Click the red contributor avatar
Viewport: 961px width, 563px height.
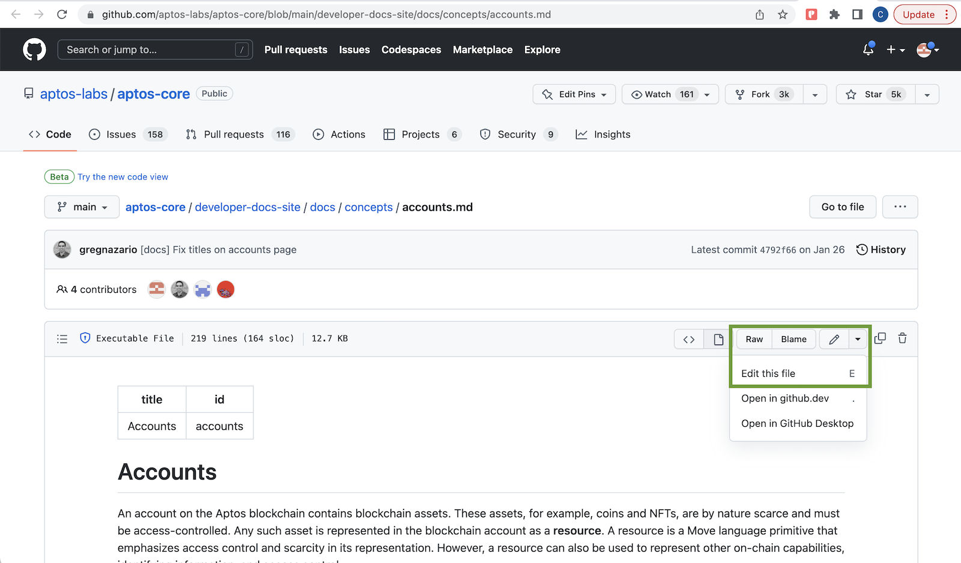(225, 290)
